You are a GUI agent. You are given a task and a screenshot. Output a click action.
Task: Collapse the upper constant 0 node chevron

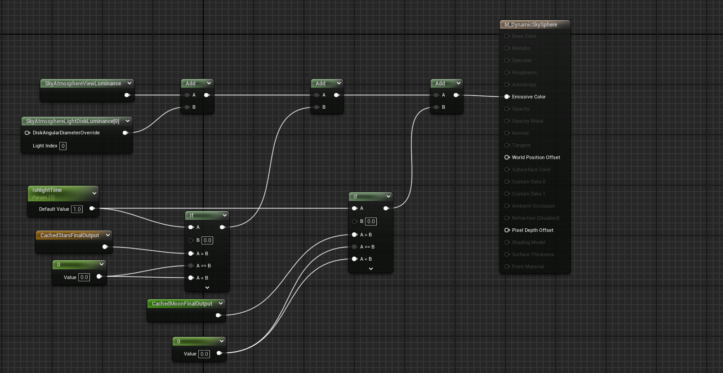click(102, 264)
